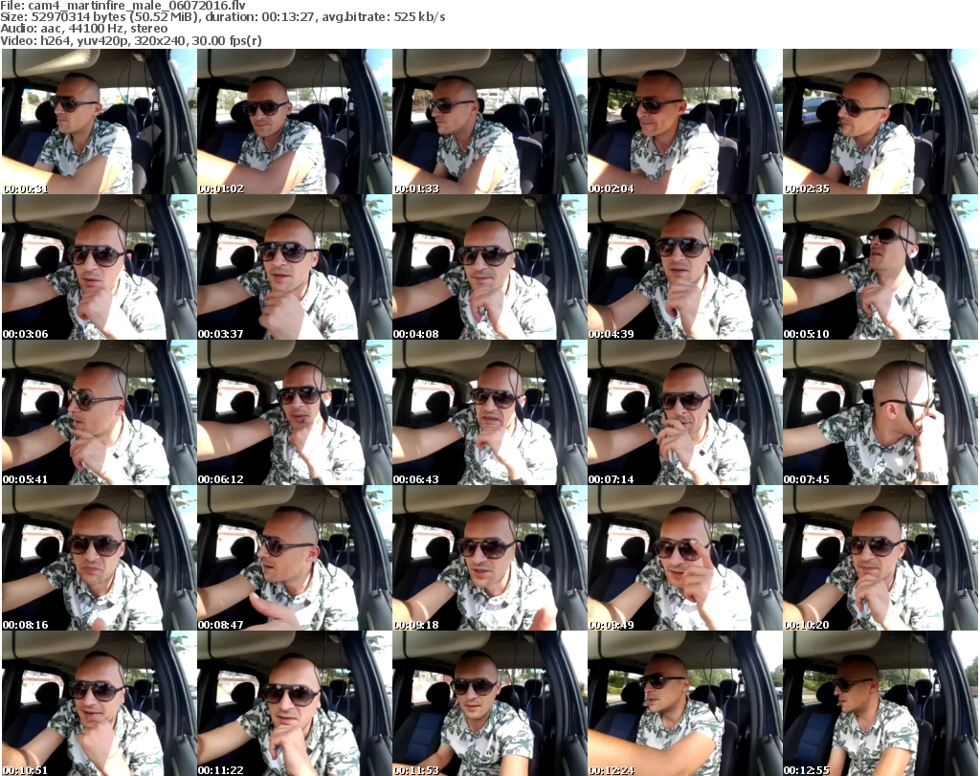Pick the snapshot timestamped 00:06:43
This screenshot has width=980, height=776.
tap(489, 412)
